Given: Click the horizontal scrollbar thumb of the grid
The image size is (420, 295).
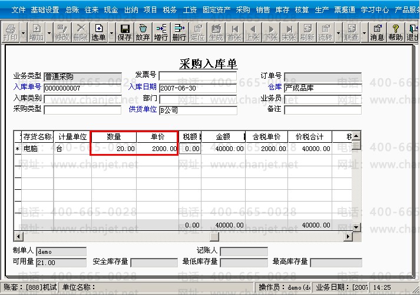Looking at the screenshot, I should 214,236.
